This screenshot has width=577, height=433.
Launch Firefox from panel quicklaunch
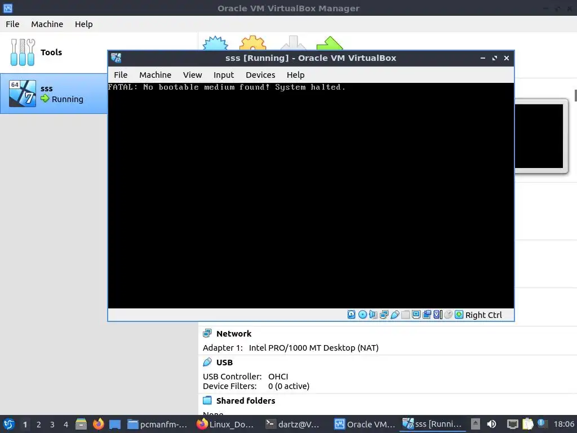click(x=98, y=424)
